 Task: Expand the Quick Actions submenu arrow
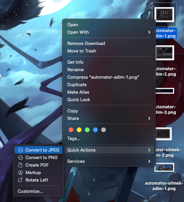[149, 150]
